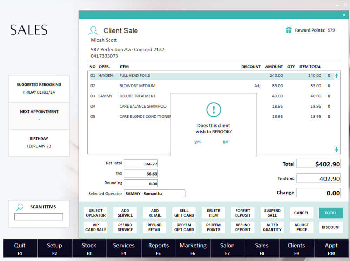
Task: Click the Tendered amount field
Action: point(318,179)
